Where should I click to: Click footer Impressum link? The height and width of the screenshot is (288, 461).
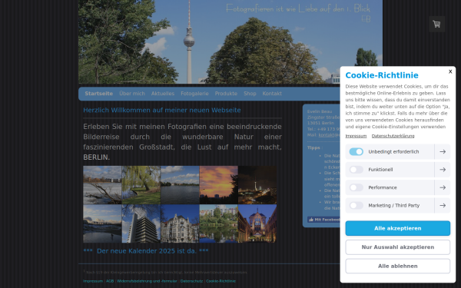coord(93,281)
